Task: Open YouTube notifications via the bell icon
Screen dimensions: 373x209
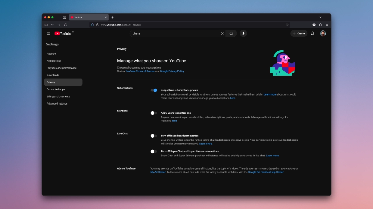Action: pos(312,33)
